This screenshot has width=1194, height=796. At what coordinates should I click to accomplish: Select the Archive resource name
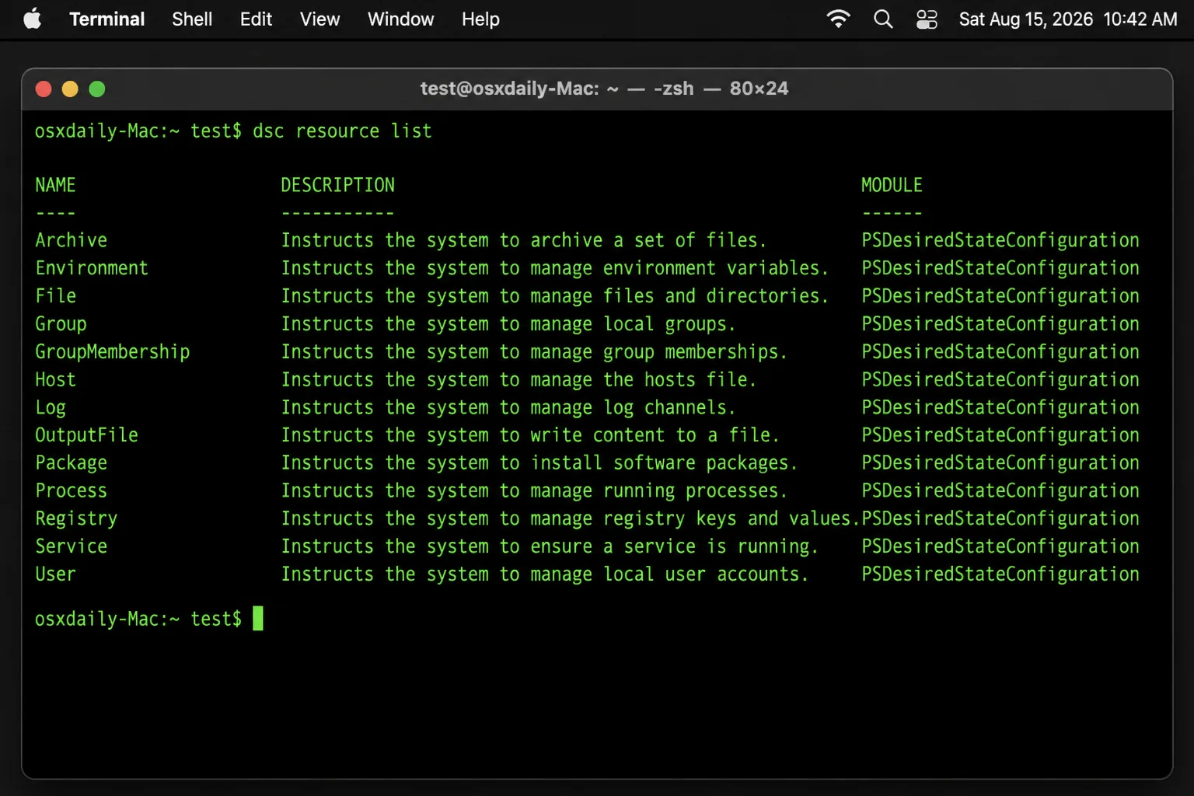pyautogui.click(x=71, y=240)
